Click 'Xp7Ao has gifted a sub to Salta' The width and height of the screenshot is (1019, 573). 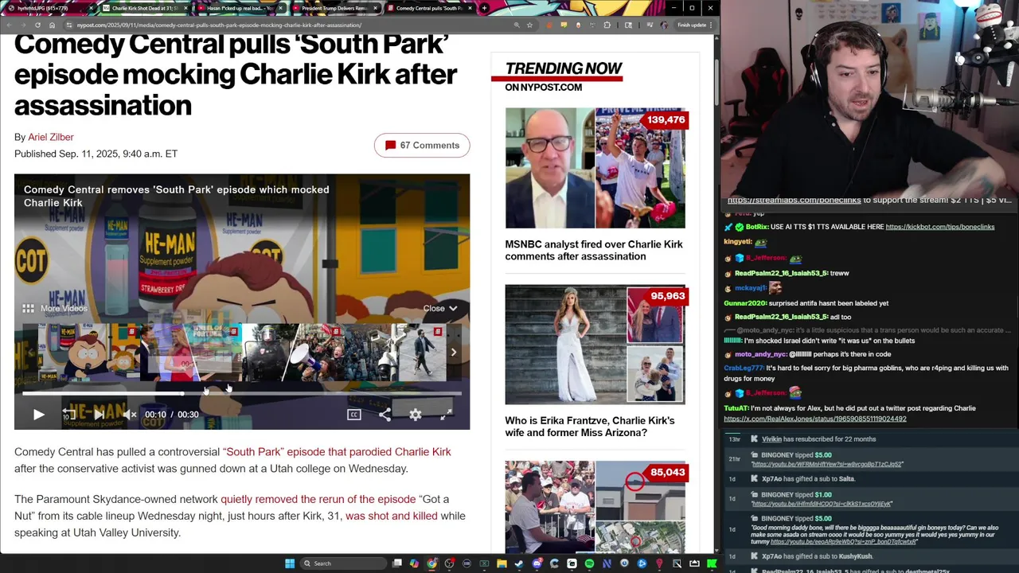point(808,479)
